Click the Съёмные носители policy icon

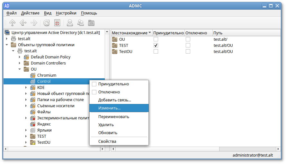pos(33,106)
